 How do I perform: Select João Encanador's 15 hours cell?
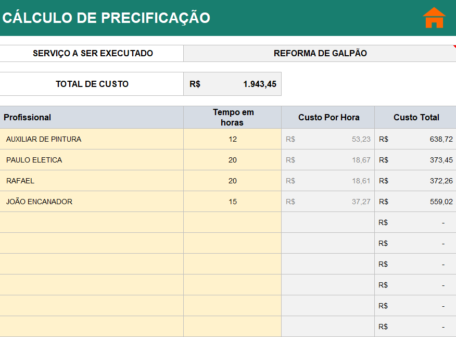pos(232,202)
